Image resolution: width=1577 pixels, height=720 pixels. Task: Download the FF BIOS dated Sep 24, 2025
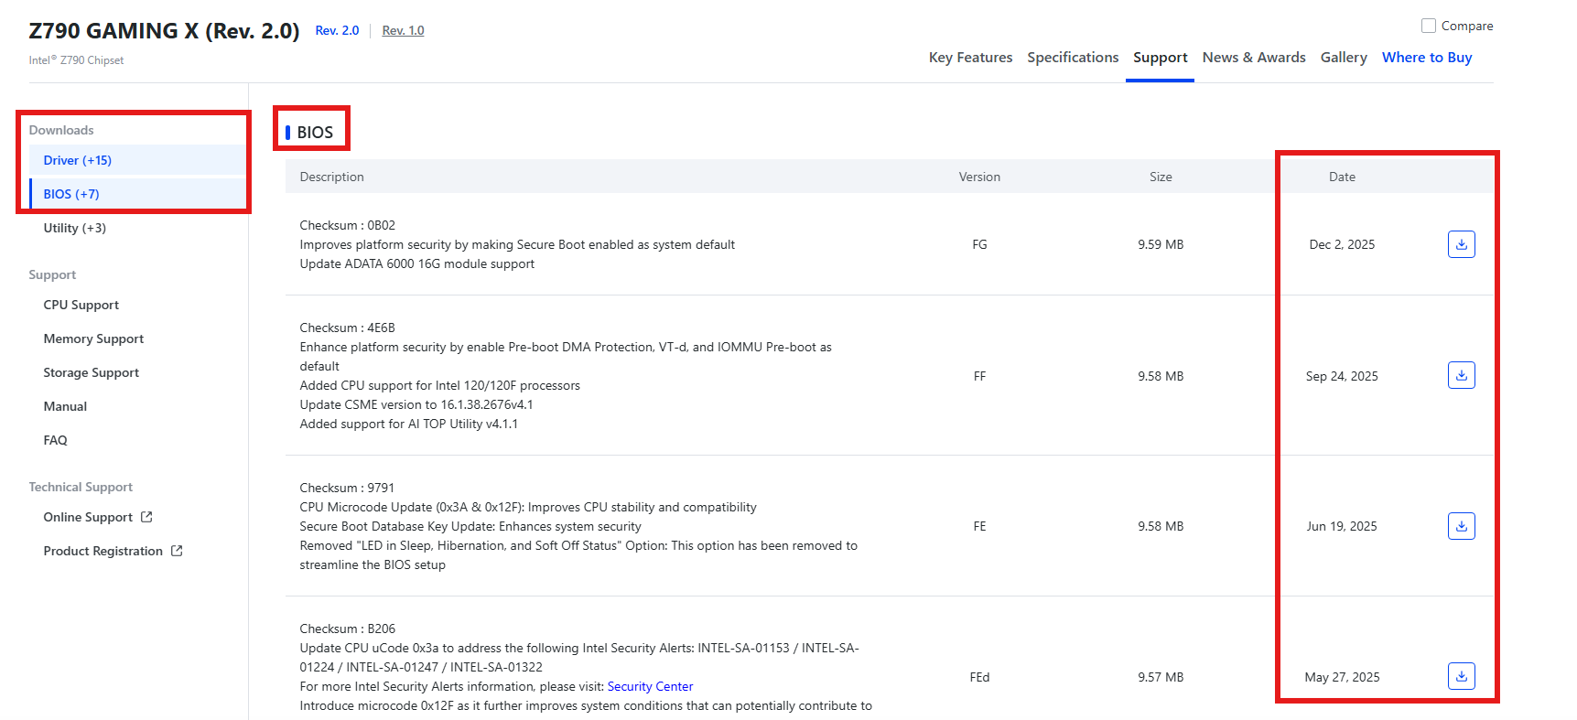point(1461,375)
